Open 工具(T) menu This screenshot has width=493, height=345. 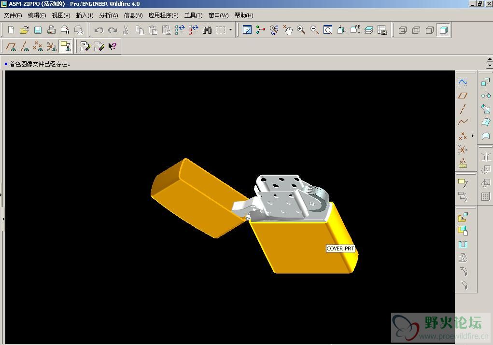(193, 15)
